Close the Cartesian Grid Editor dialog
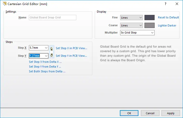Viewport: 183px width, 118px height. [177, 4]
